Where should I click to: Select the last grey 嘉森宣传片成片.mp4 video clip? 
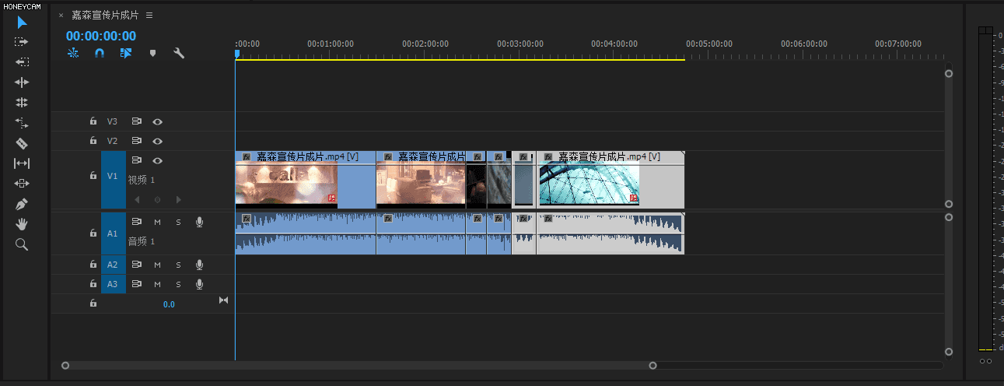610,180
